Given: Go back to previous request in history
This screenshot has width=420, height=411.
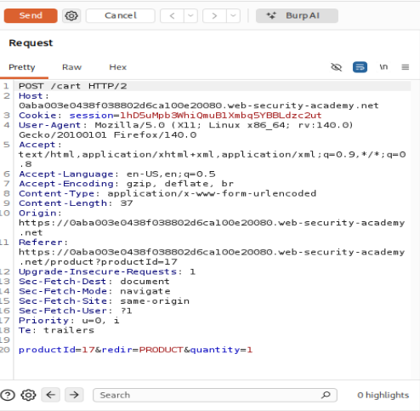Looking at the screenshot, I should [172, 15].
